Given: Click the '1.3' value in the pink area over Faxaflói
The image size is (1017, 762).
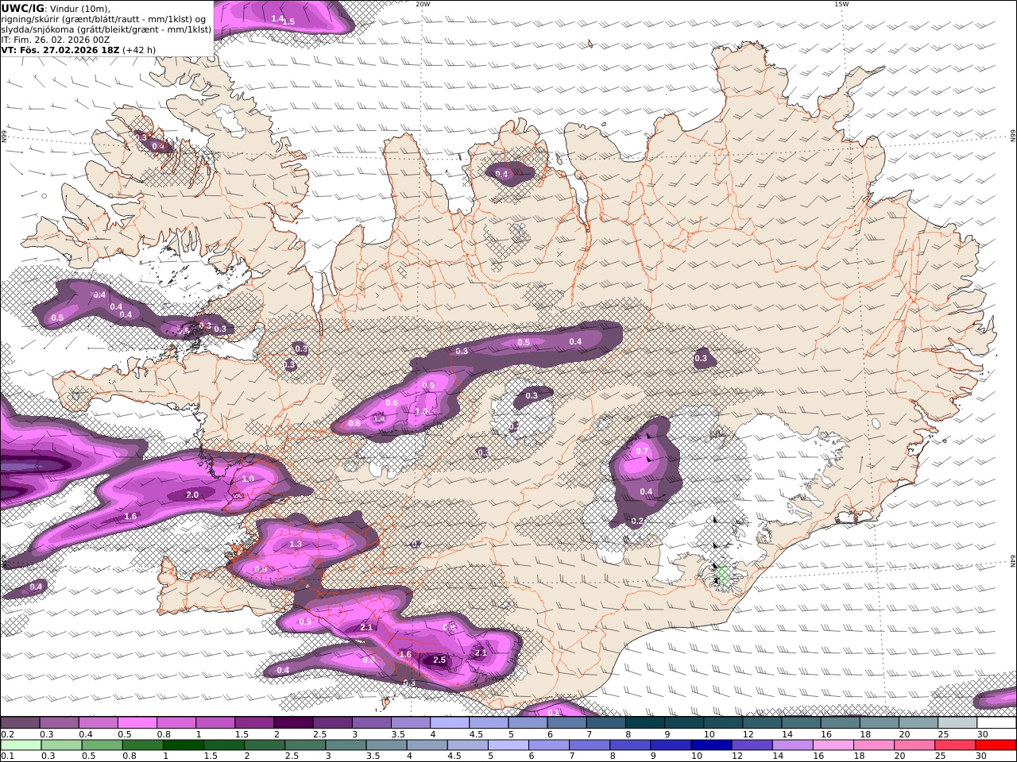Looking at the screenshot, I should (296, 544).
